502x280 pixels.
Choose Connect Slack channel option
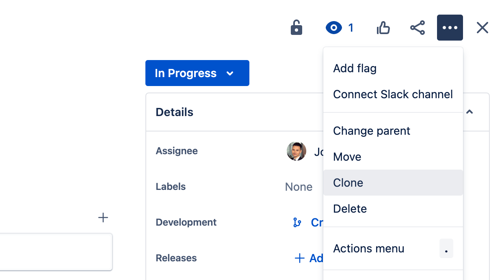click(x=392, y=94)
